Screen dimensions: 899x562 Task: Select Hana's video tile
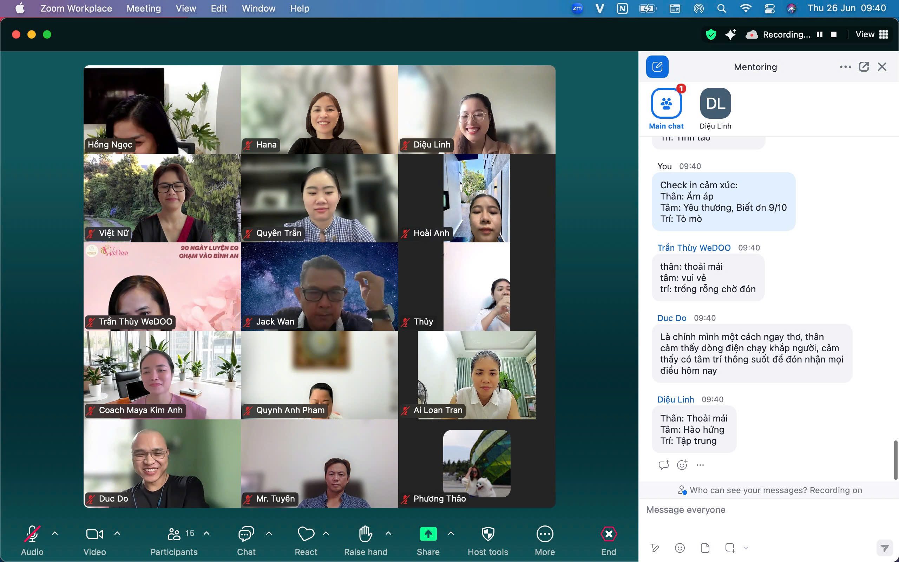(320, 110)
